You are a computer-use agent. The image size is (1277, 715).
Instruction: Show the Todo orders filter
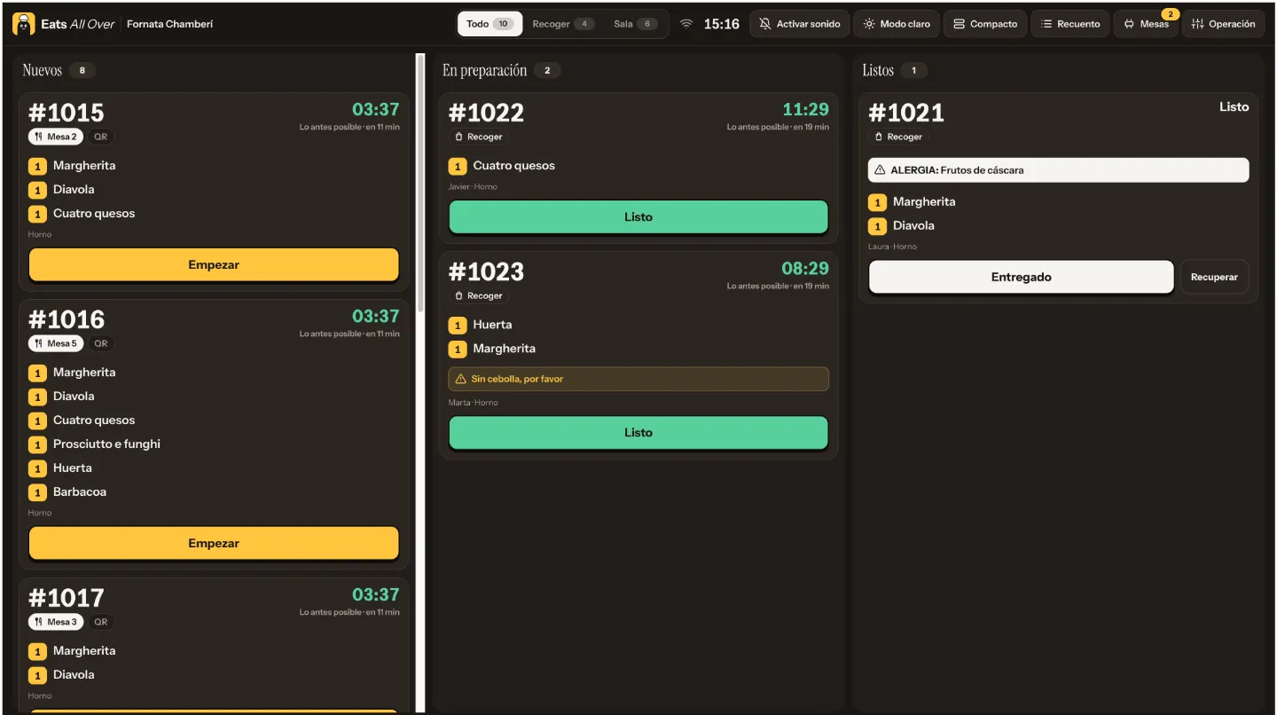click(x=490, y=24)
